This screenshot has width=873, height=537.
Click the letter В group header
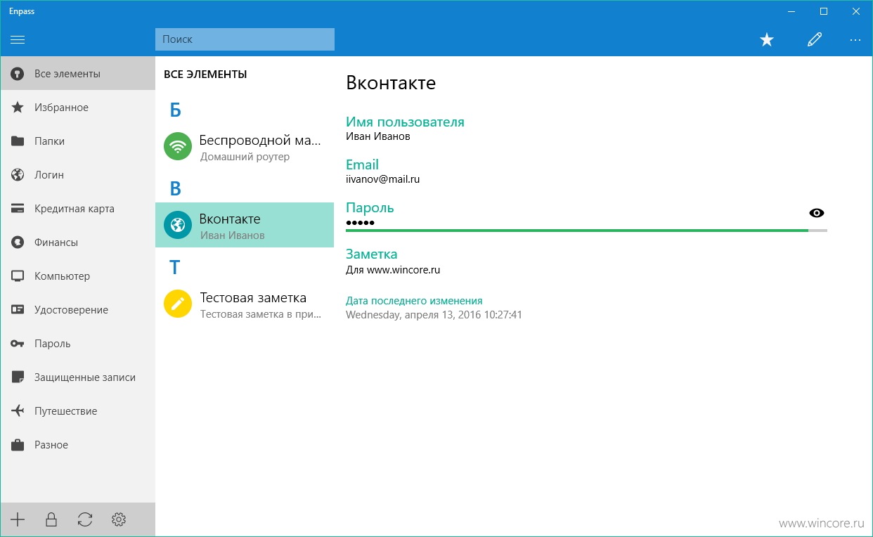click(176, 188)
